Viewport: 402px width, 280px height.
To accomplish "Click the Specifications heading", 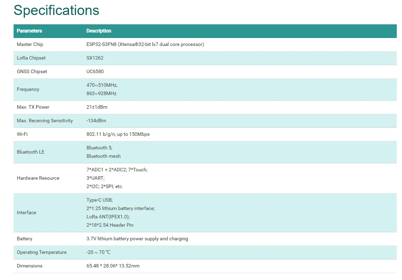I will click(x=56, y=10).
